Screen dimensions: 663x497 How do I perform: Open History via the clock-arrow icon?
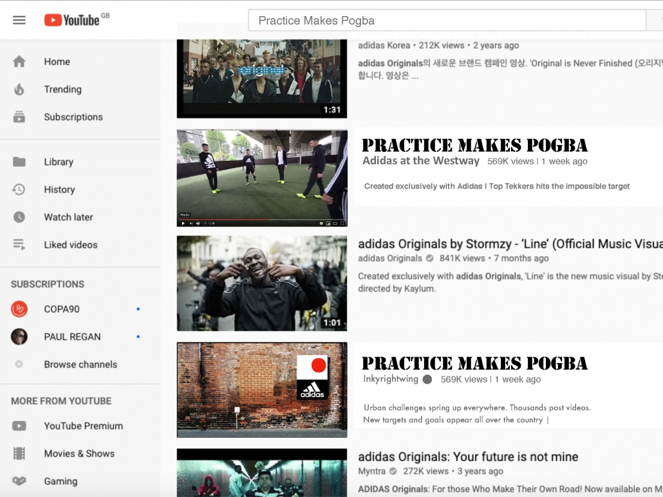click(x=19, y=189)
